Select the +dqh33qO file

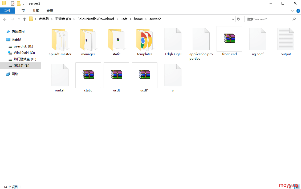[173, 39]
